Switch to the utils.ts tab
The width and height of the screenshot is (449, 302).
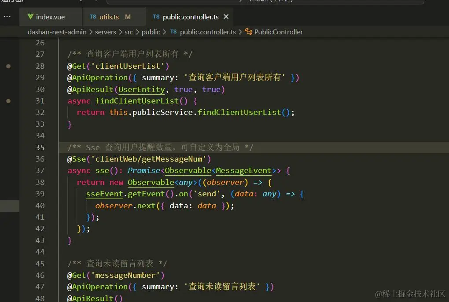tap(114, 17)
